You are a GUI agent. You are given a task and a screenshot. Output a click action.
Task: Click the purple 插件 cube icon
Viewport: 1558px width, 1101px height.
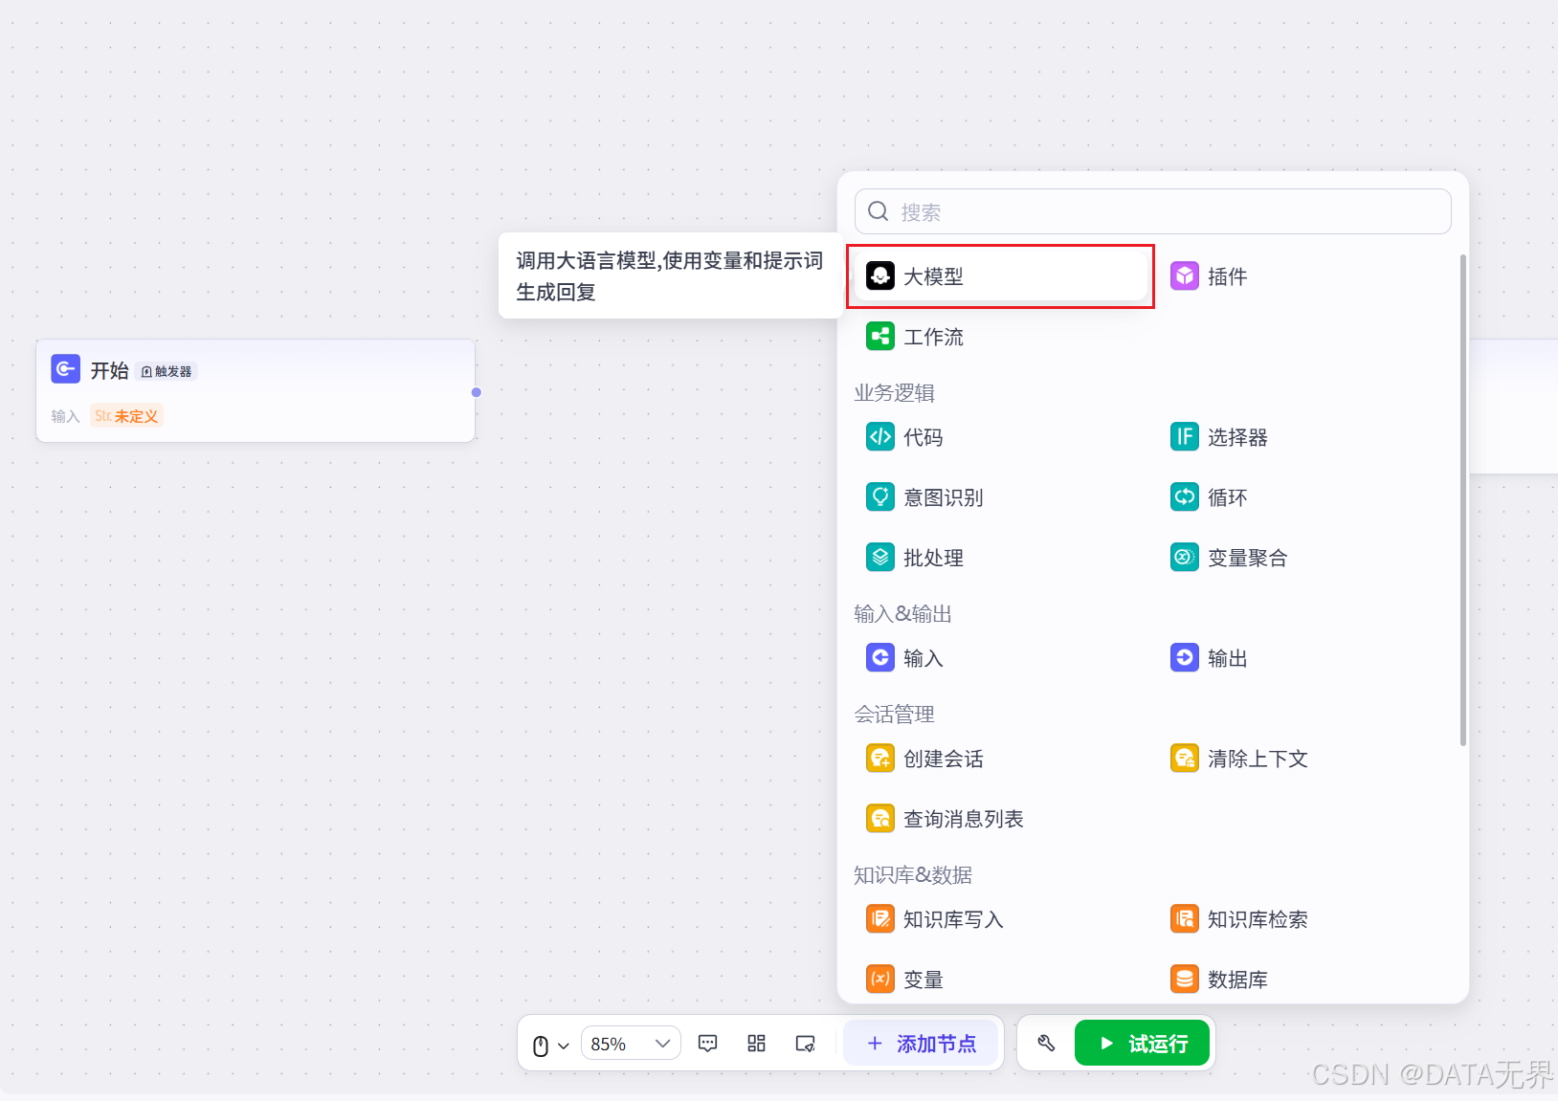pyautogui.click(x=1185, y=276)
